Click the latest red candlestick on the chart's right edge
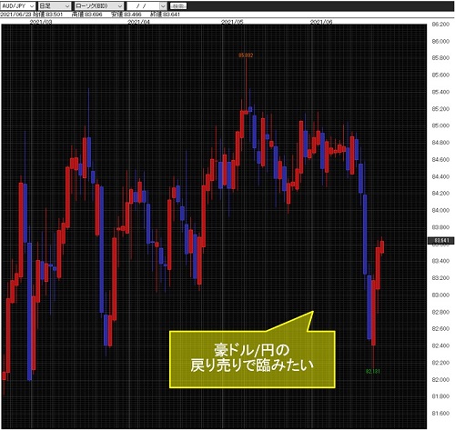The image size is (455, 430). point(382,246)
